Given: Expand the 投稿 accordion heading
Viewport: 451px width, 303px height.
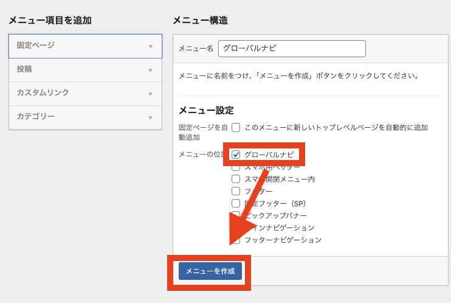Looking at the screenshot, I should coord(24,69).
